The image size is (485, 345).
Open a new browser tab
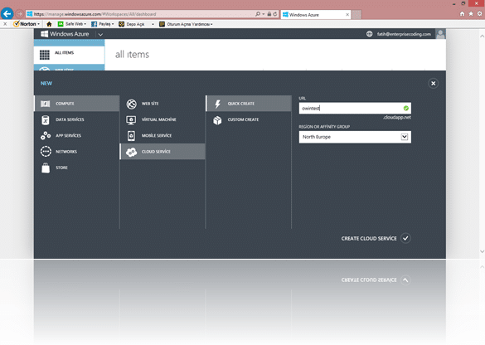[x=356, y=15]
